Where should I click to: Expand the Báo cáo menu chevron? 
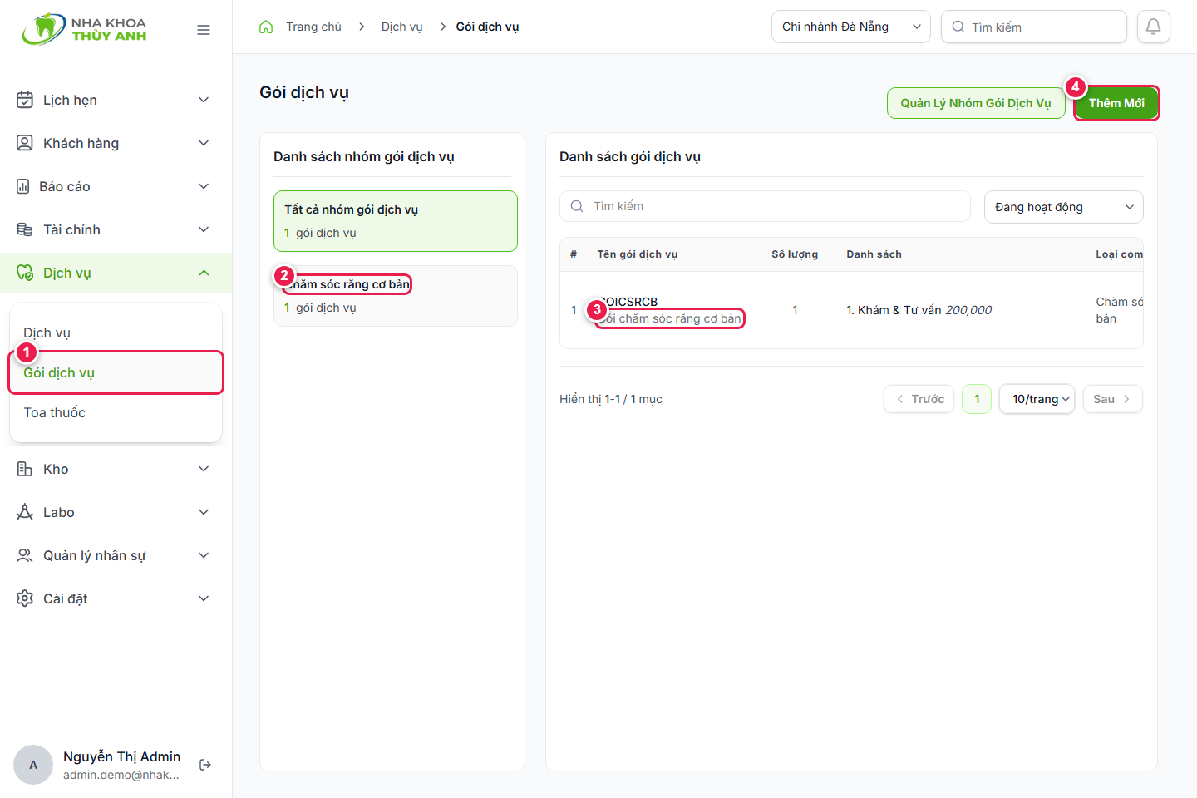204,186
